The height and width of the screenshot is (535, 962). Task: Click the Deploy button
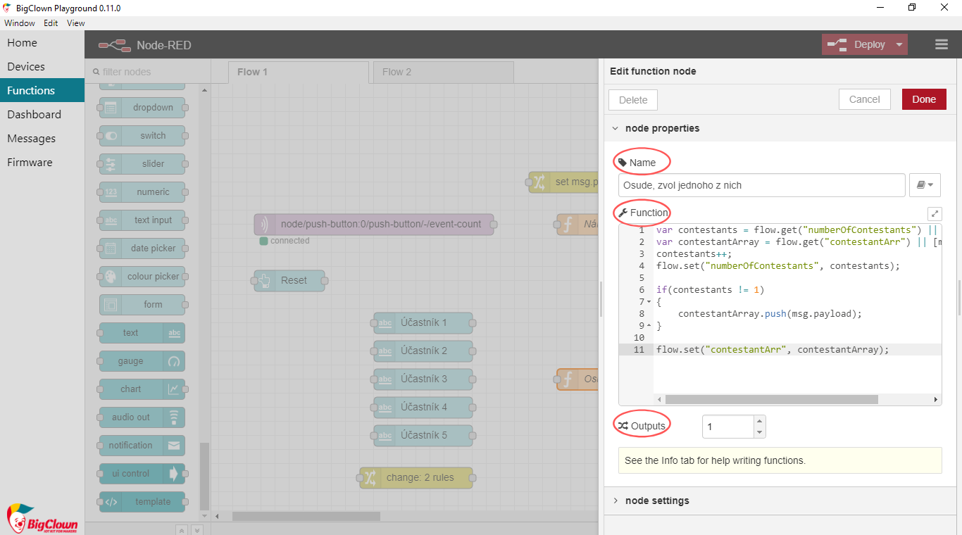coord(857,44)
